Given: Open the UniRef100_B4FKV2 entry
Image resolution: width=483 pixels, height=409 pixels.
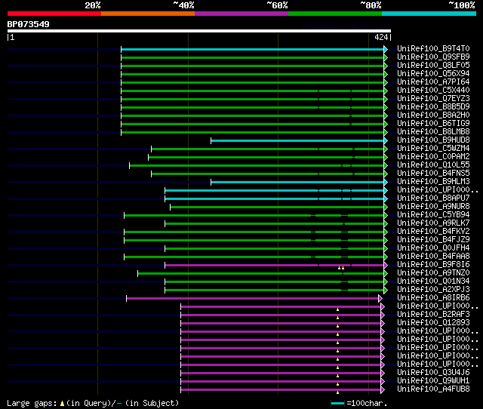Looking at the screenshot, I should click(x=433, y=232).
